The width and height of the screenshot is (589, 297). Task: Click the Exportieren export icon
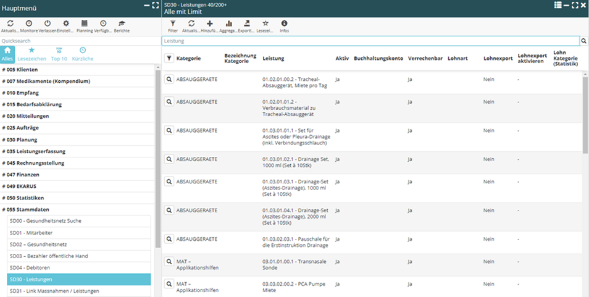click(x=247, y=24)
